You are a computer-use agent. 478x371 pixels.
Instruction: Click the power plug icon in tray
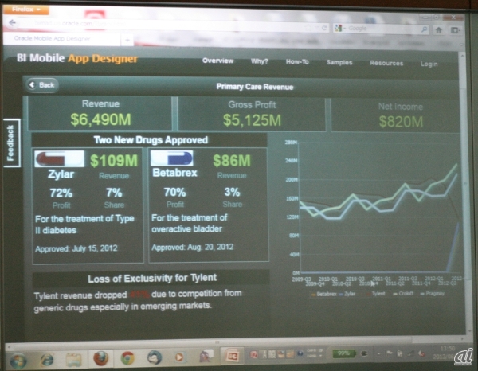[x=364, y=353]
